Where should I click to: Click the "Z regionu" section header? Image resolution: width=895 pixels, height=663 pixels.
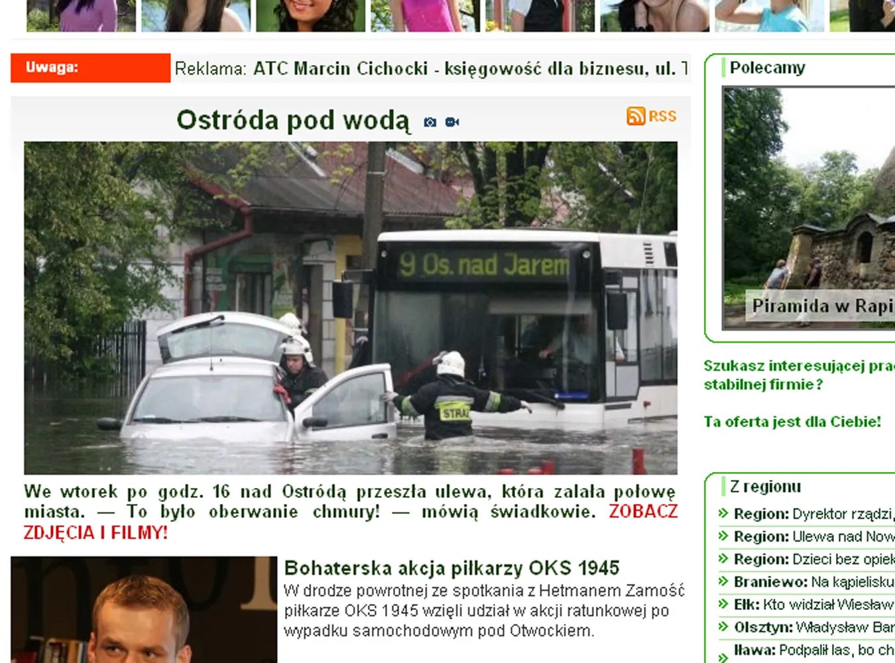tap(765, 486)
